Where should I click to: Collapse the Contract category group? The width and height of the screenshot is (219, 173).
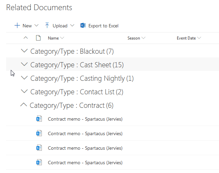point(23,105)
